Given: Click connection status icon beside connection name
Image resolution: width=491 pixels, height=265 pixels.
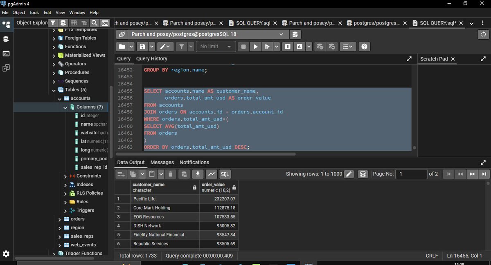Looking at the screenshot, I should click(x=122, y=34).
